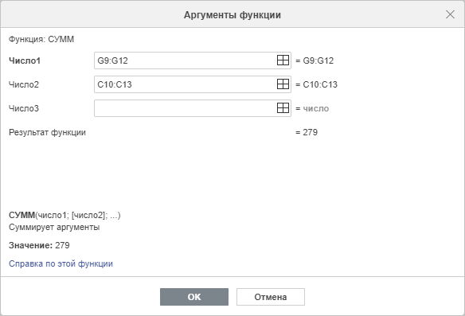Screen dimensions: 465x316
Task: Open Справка по этой функции link
Action: [x=61, y=263]
